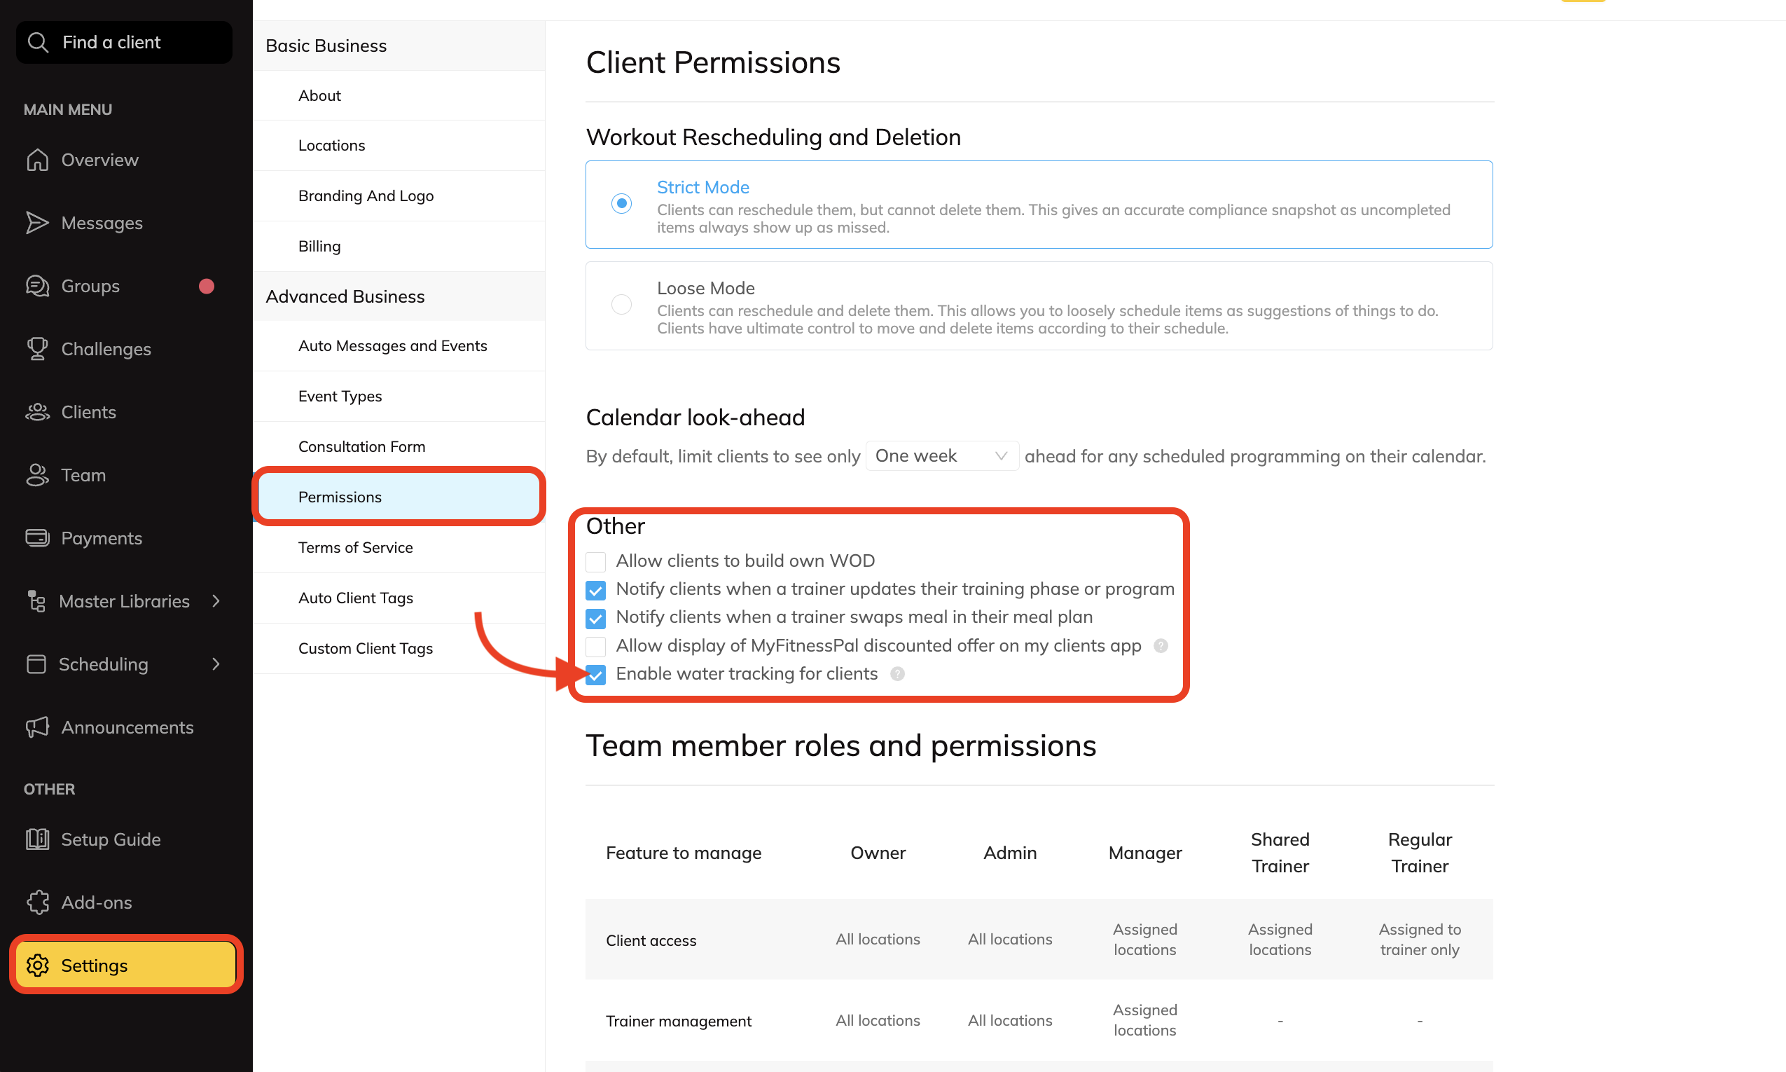Check MyFitnessPal discounted offer checkbox
This screenshot has width=1786, height=1072.
[x=595, y=646]
